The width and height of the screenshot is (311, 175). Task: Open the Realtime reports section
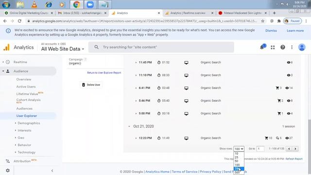pyautogui.click(x=20, y=62)
